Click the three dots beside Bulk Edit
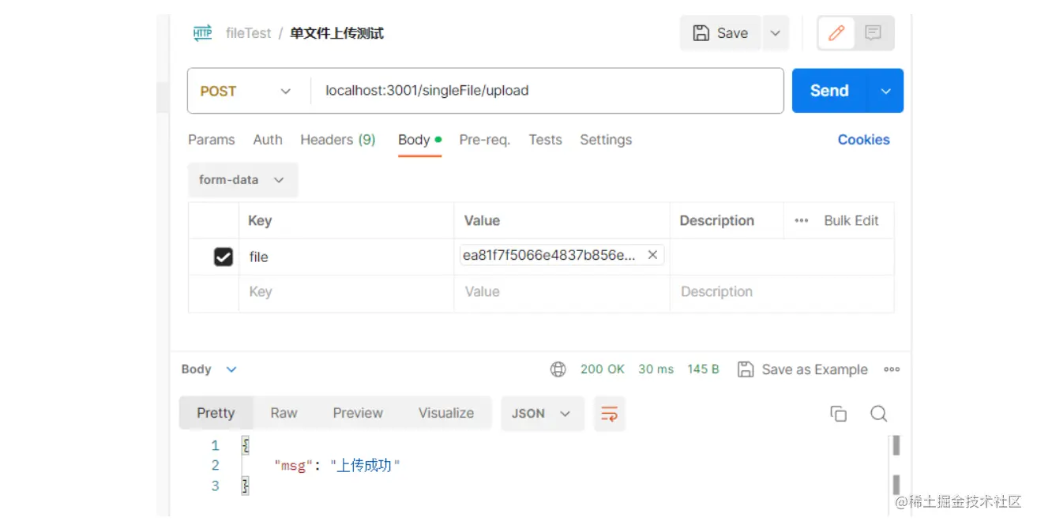The image size is (1037, 525). (x=802, y=221)
